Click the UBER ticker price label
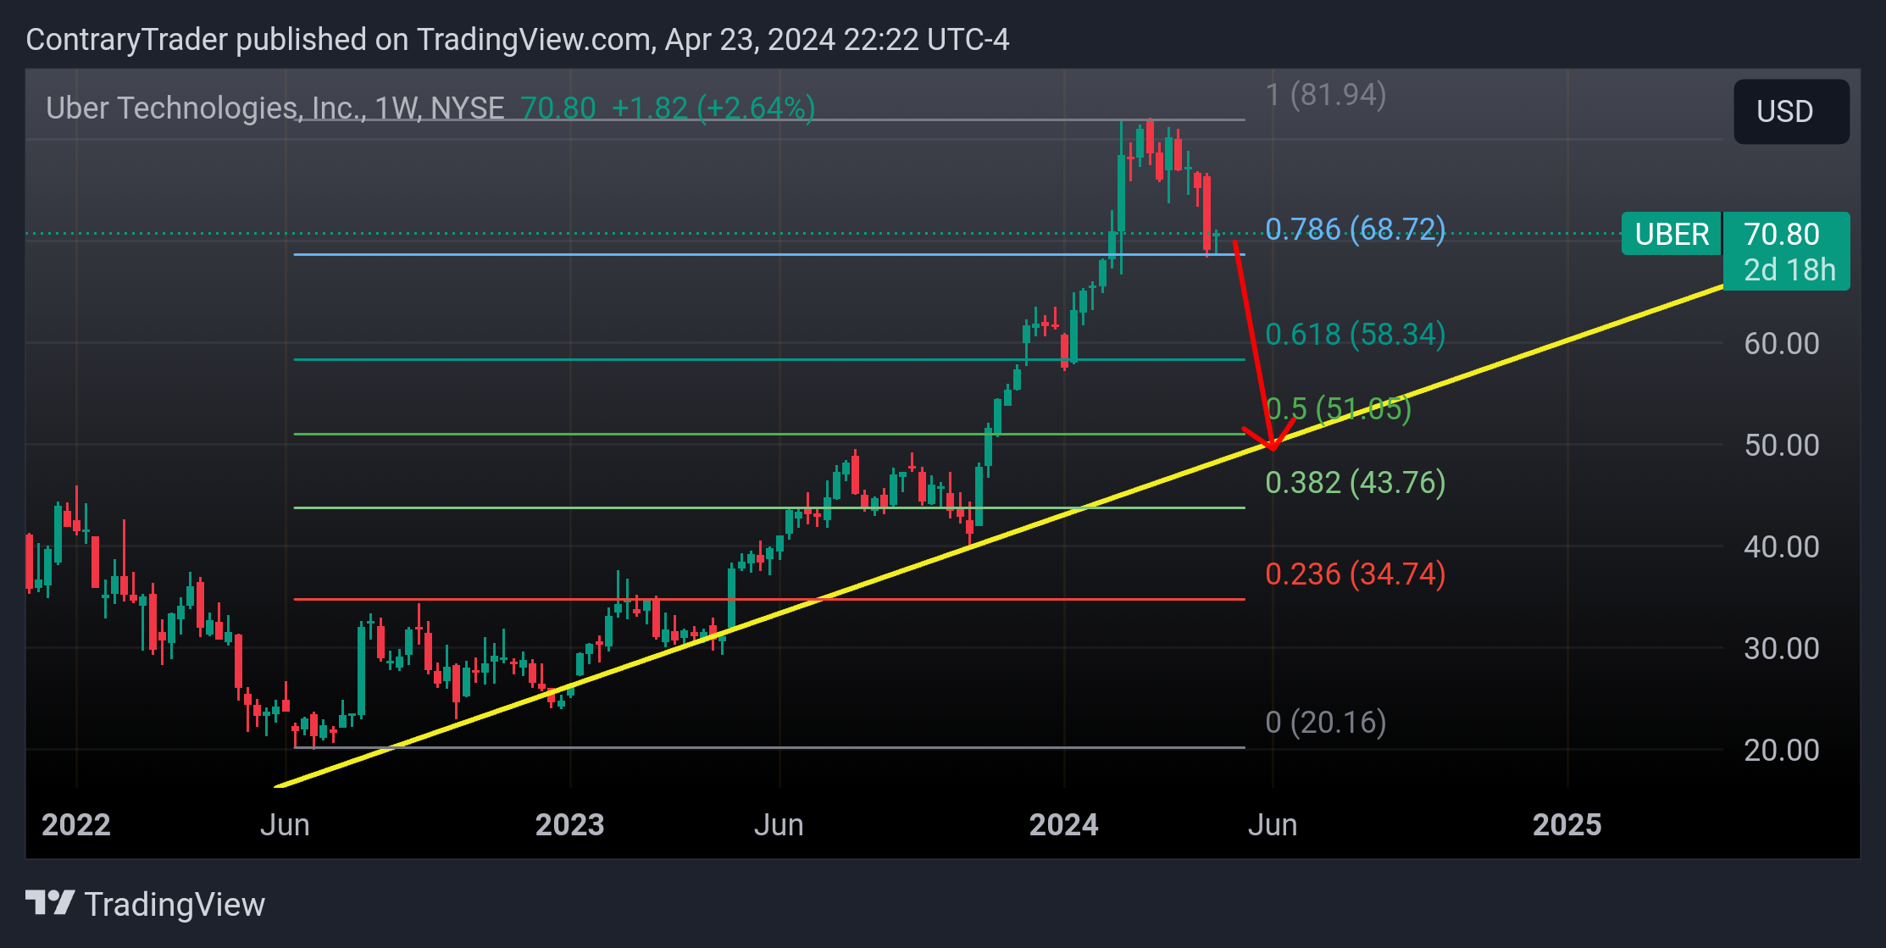 [1671, 234]
